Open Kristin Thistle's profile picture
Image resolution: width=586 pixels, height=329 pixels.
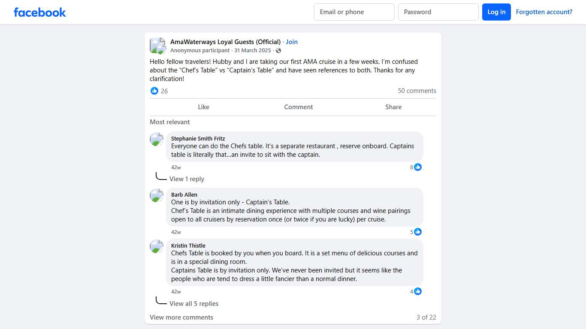[157, 246]
